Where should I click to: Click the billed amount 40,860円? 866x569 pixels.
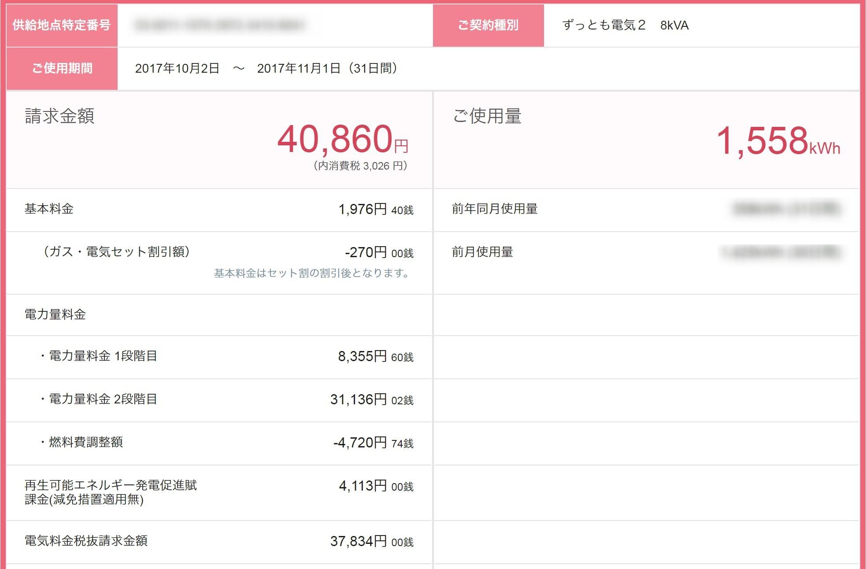[x=343, y=139]
